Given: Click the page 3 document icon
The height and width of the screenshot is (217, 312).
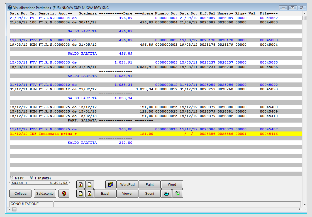Looking at the screenshot, I should (81, 194).
